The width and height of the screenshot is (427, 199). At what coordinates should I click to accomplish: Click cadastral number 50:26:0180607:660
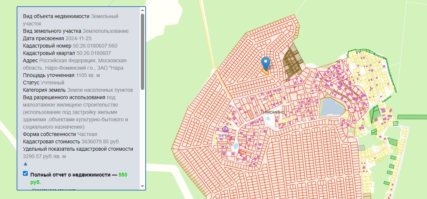coord(95,46)
